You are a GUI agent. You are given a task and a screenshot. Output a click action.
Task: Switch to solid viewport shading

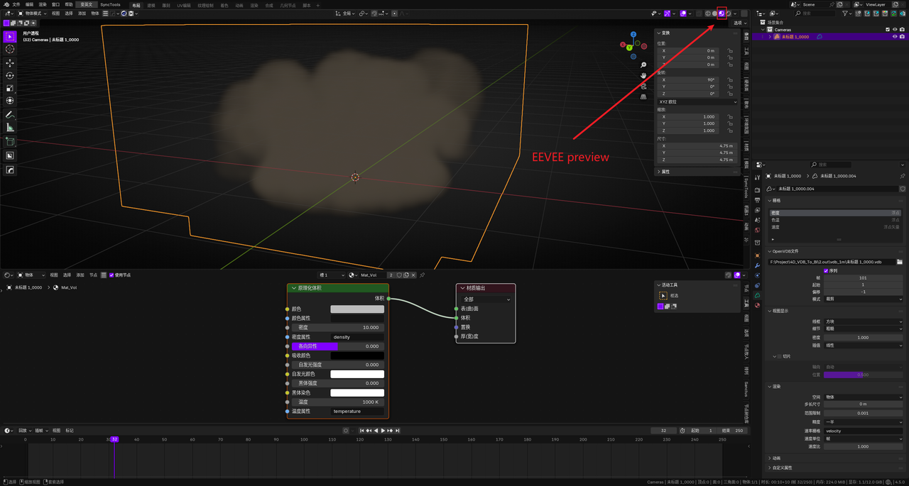[714, 13]
